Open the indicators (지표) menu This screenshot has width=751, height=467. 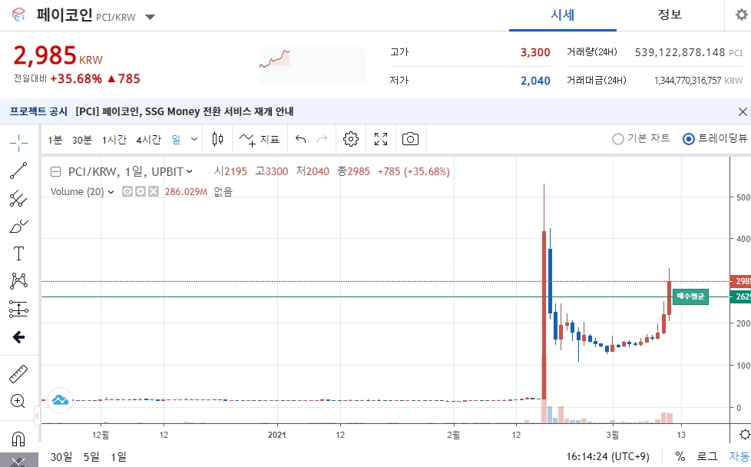click(259, 139)
